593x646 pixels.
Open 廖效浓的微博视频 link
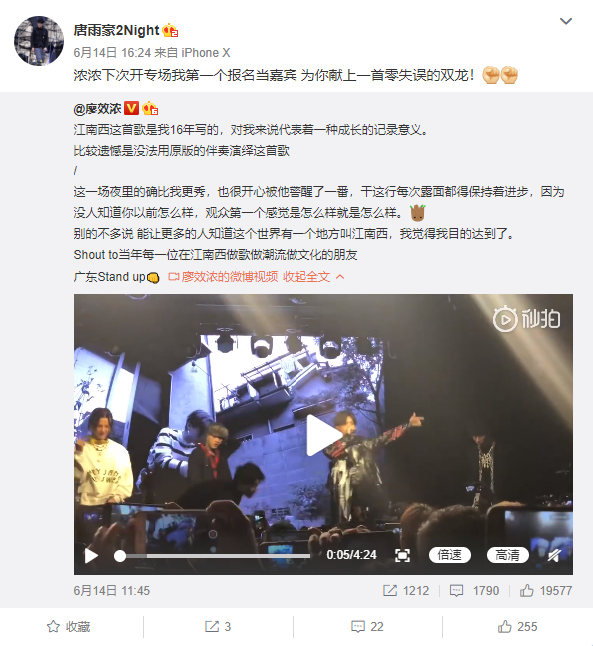[x=223, y=277]
